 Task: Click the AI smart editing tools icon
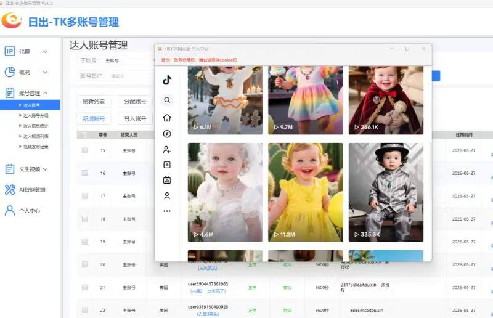(x=10, y=190)
